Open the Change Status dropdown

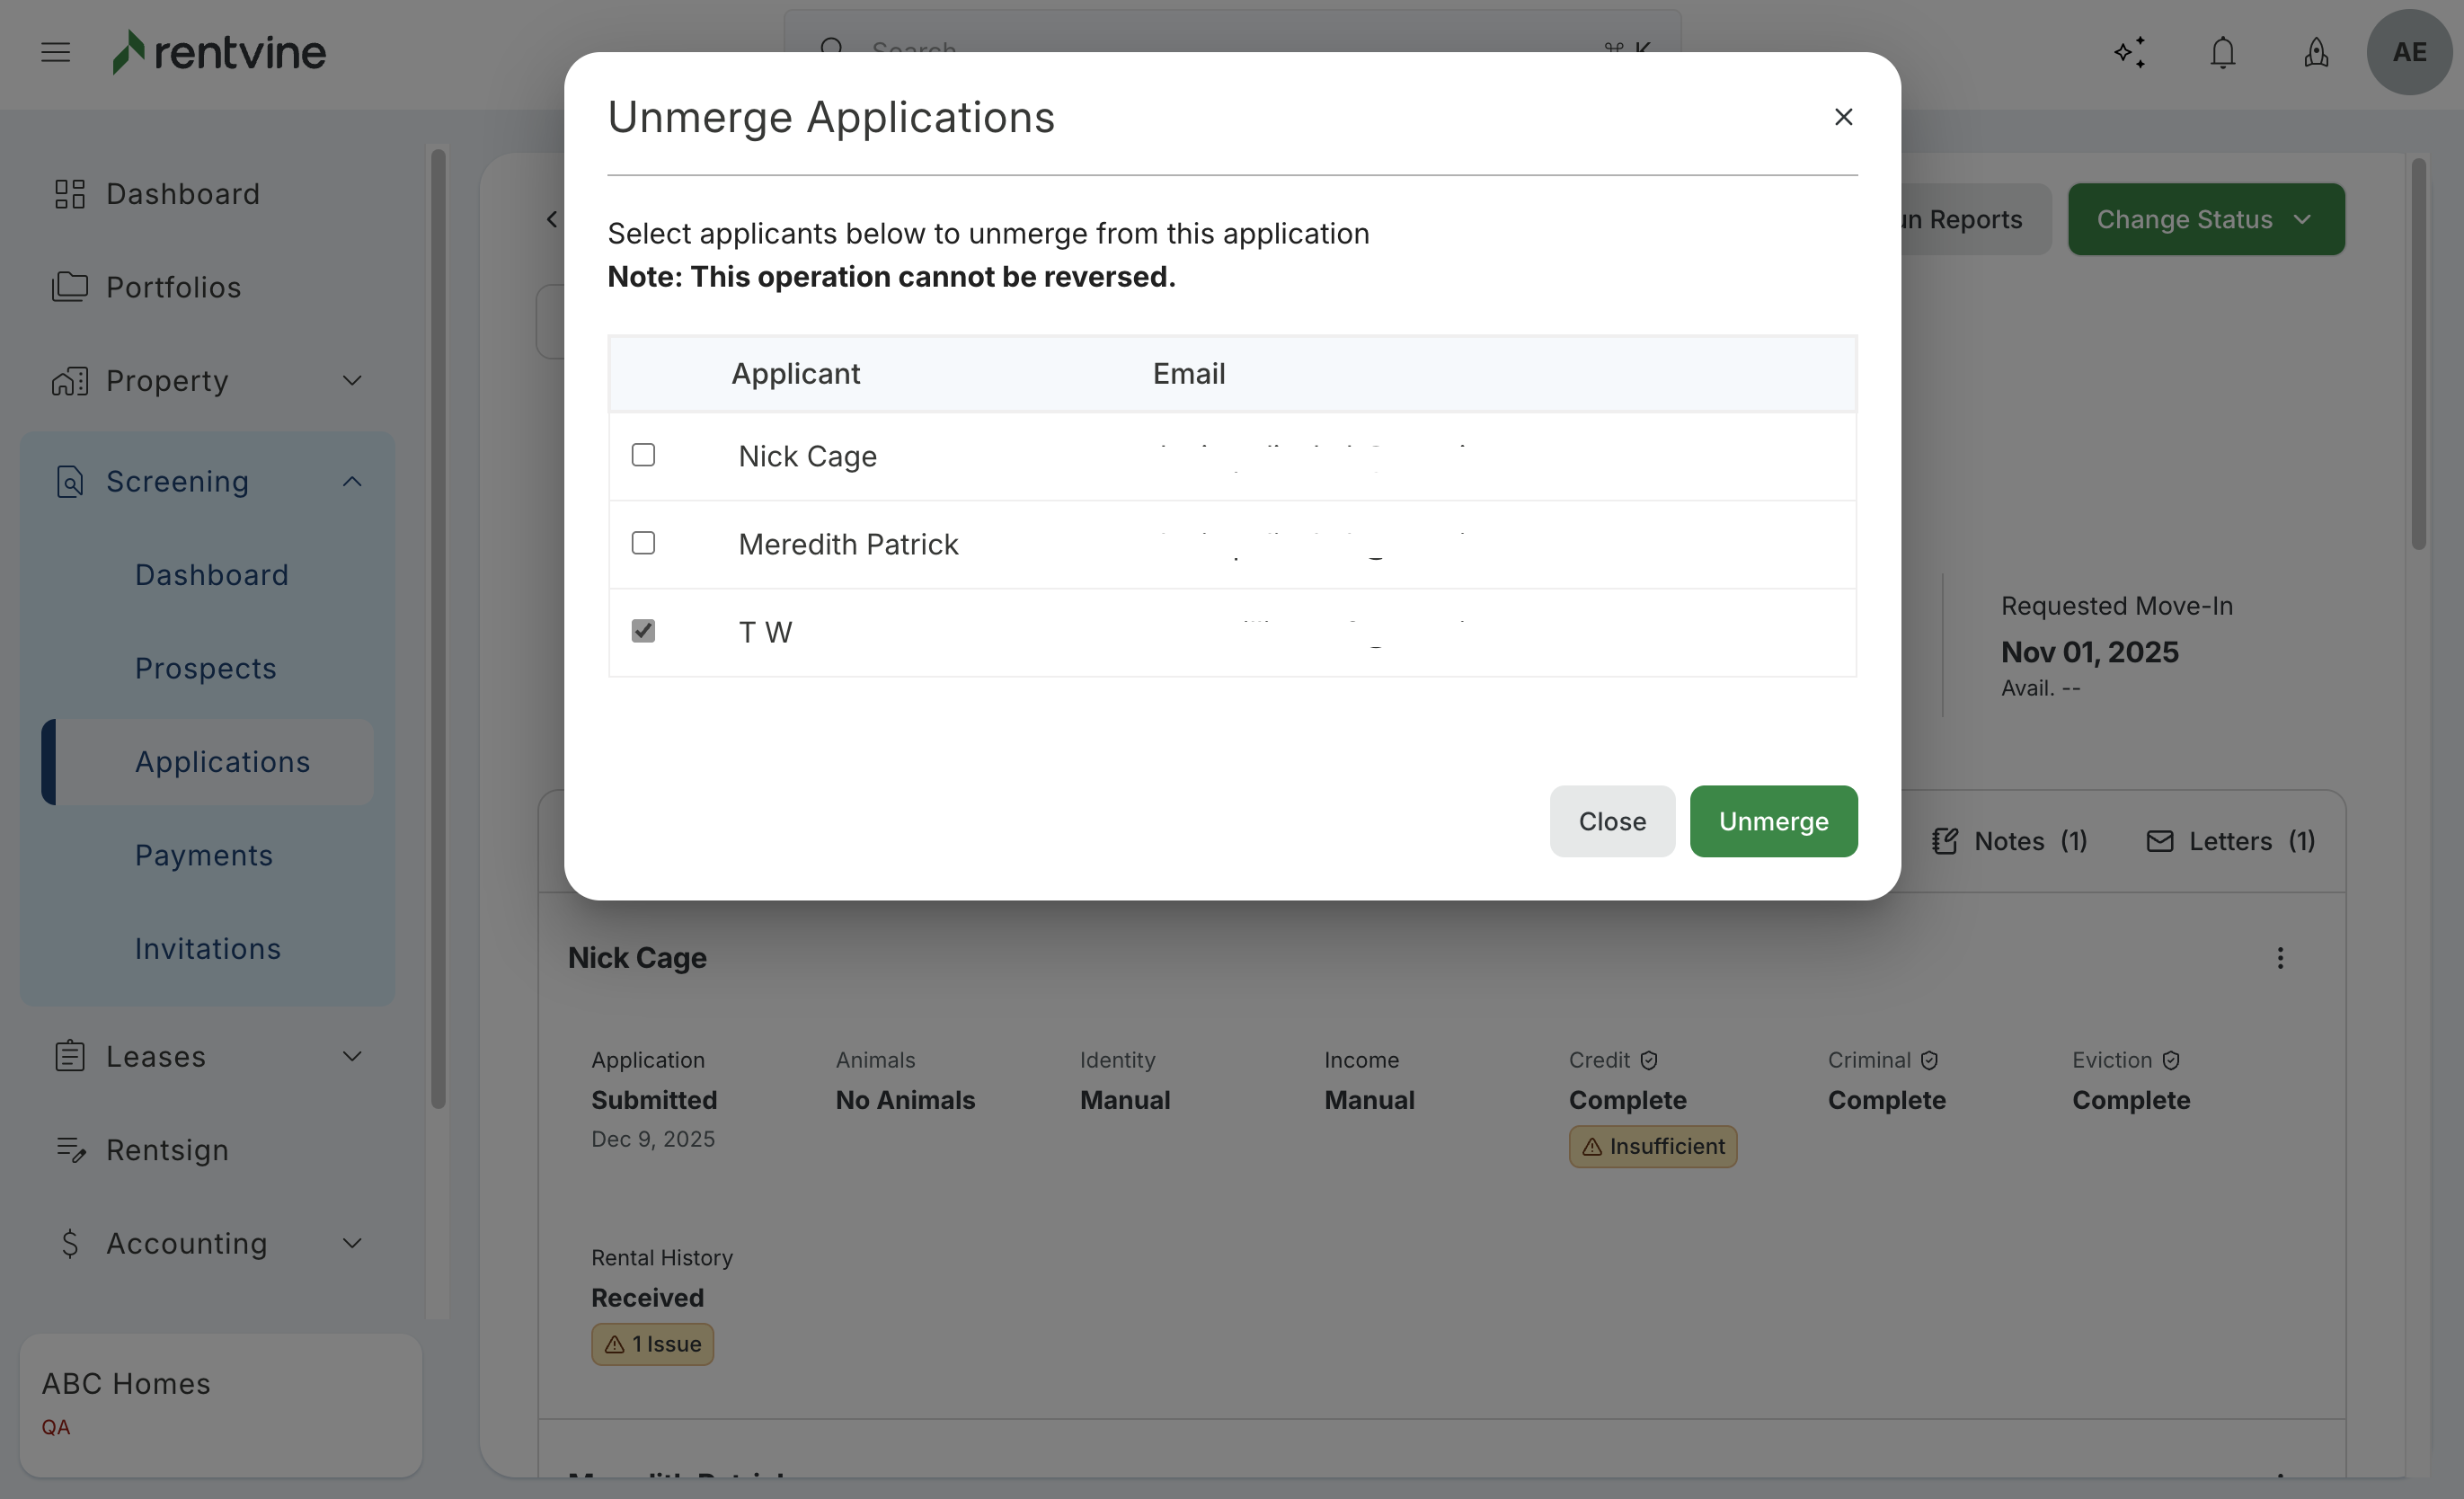tap(2205, 219)
